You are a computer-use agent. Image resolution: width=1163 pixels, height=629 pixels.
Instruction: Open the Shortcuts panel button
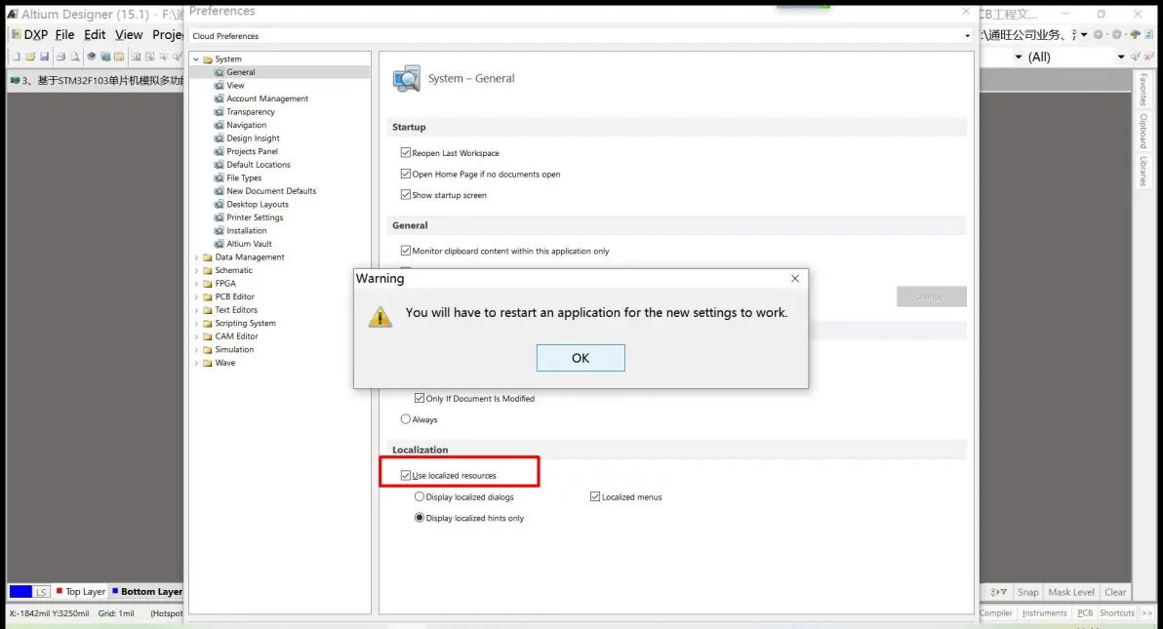[x=1117, y=612]
